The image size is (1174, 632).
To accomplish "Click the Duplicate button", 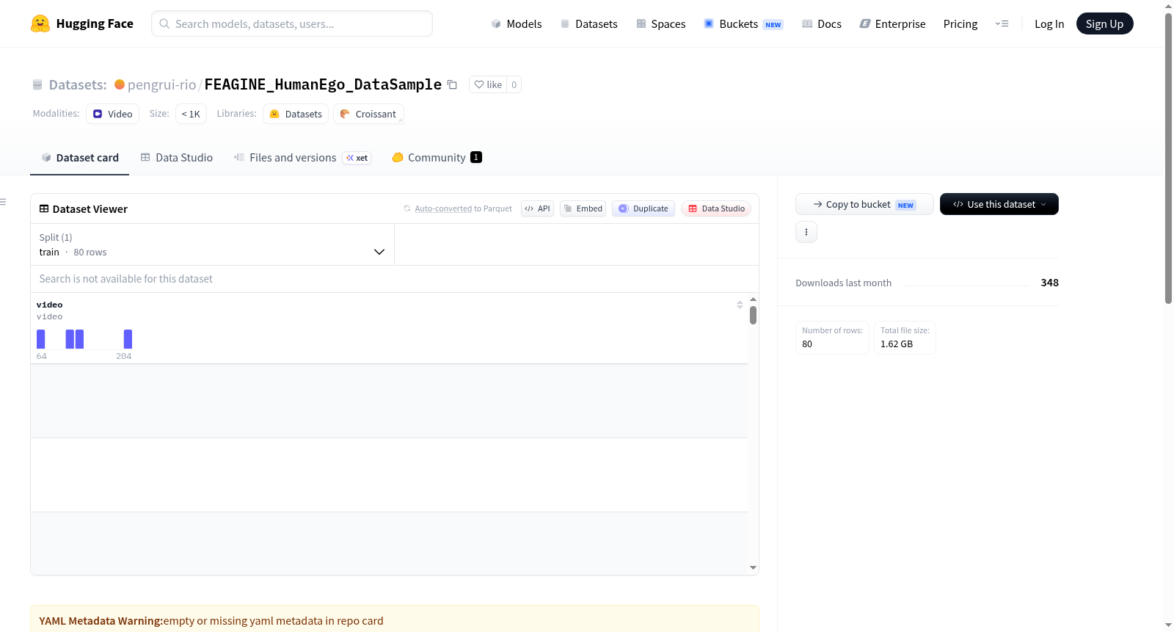I will point(643,208).
